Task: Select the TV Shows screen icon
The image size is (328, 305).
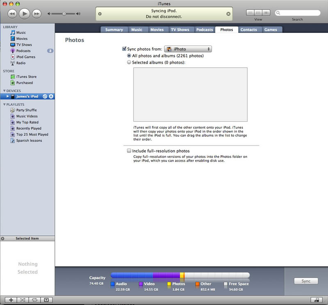Action: (13, 45)
